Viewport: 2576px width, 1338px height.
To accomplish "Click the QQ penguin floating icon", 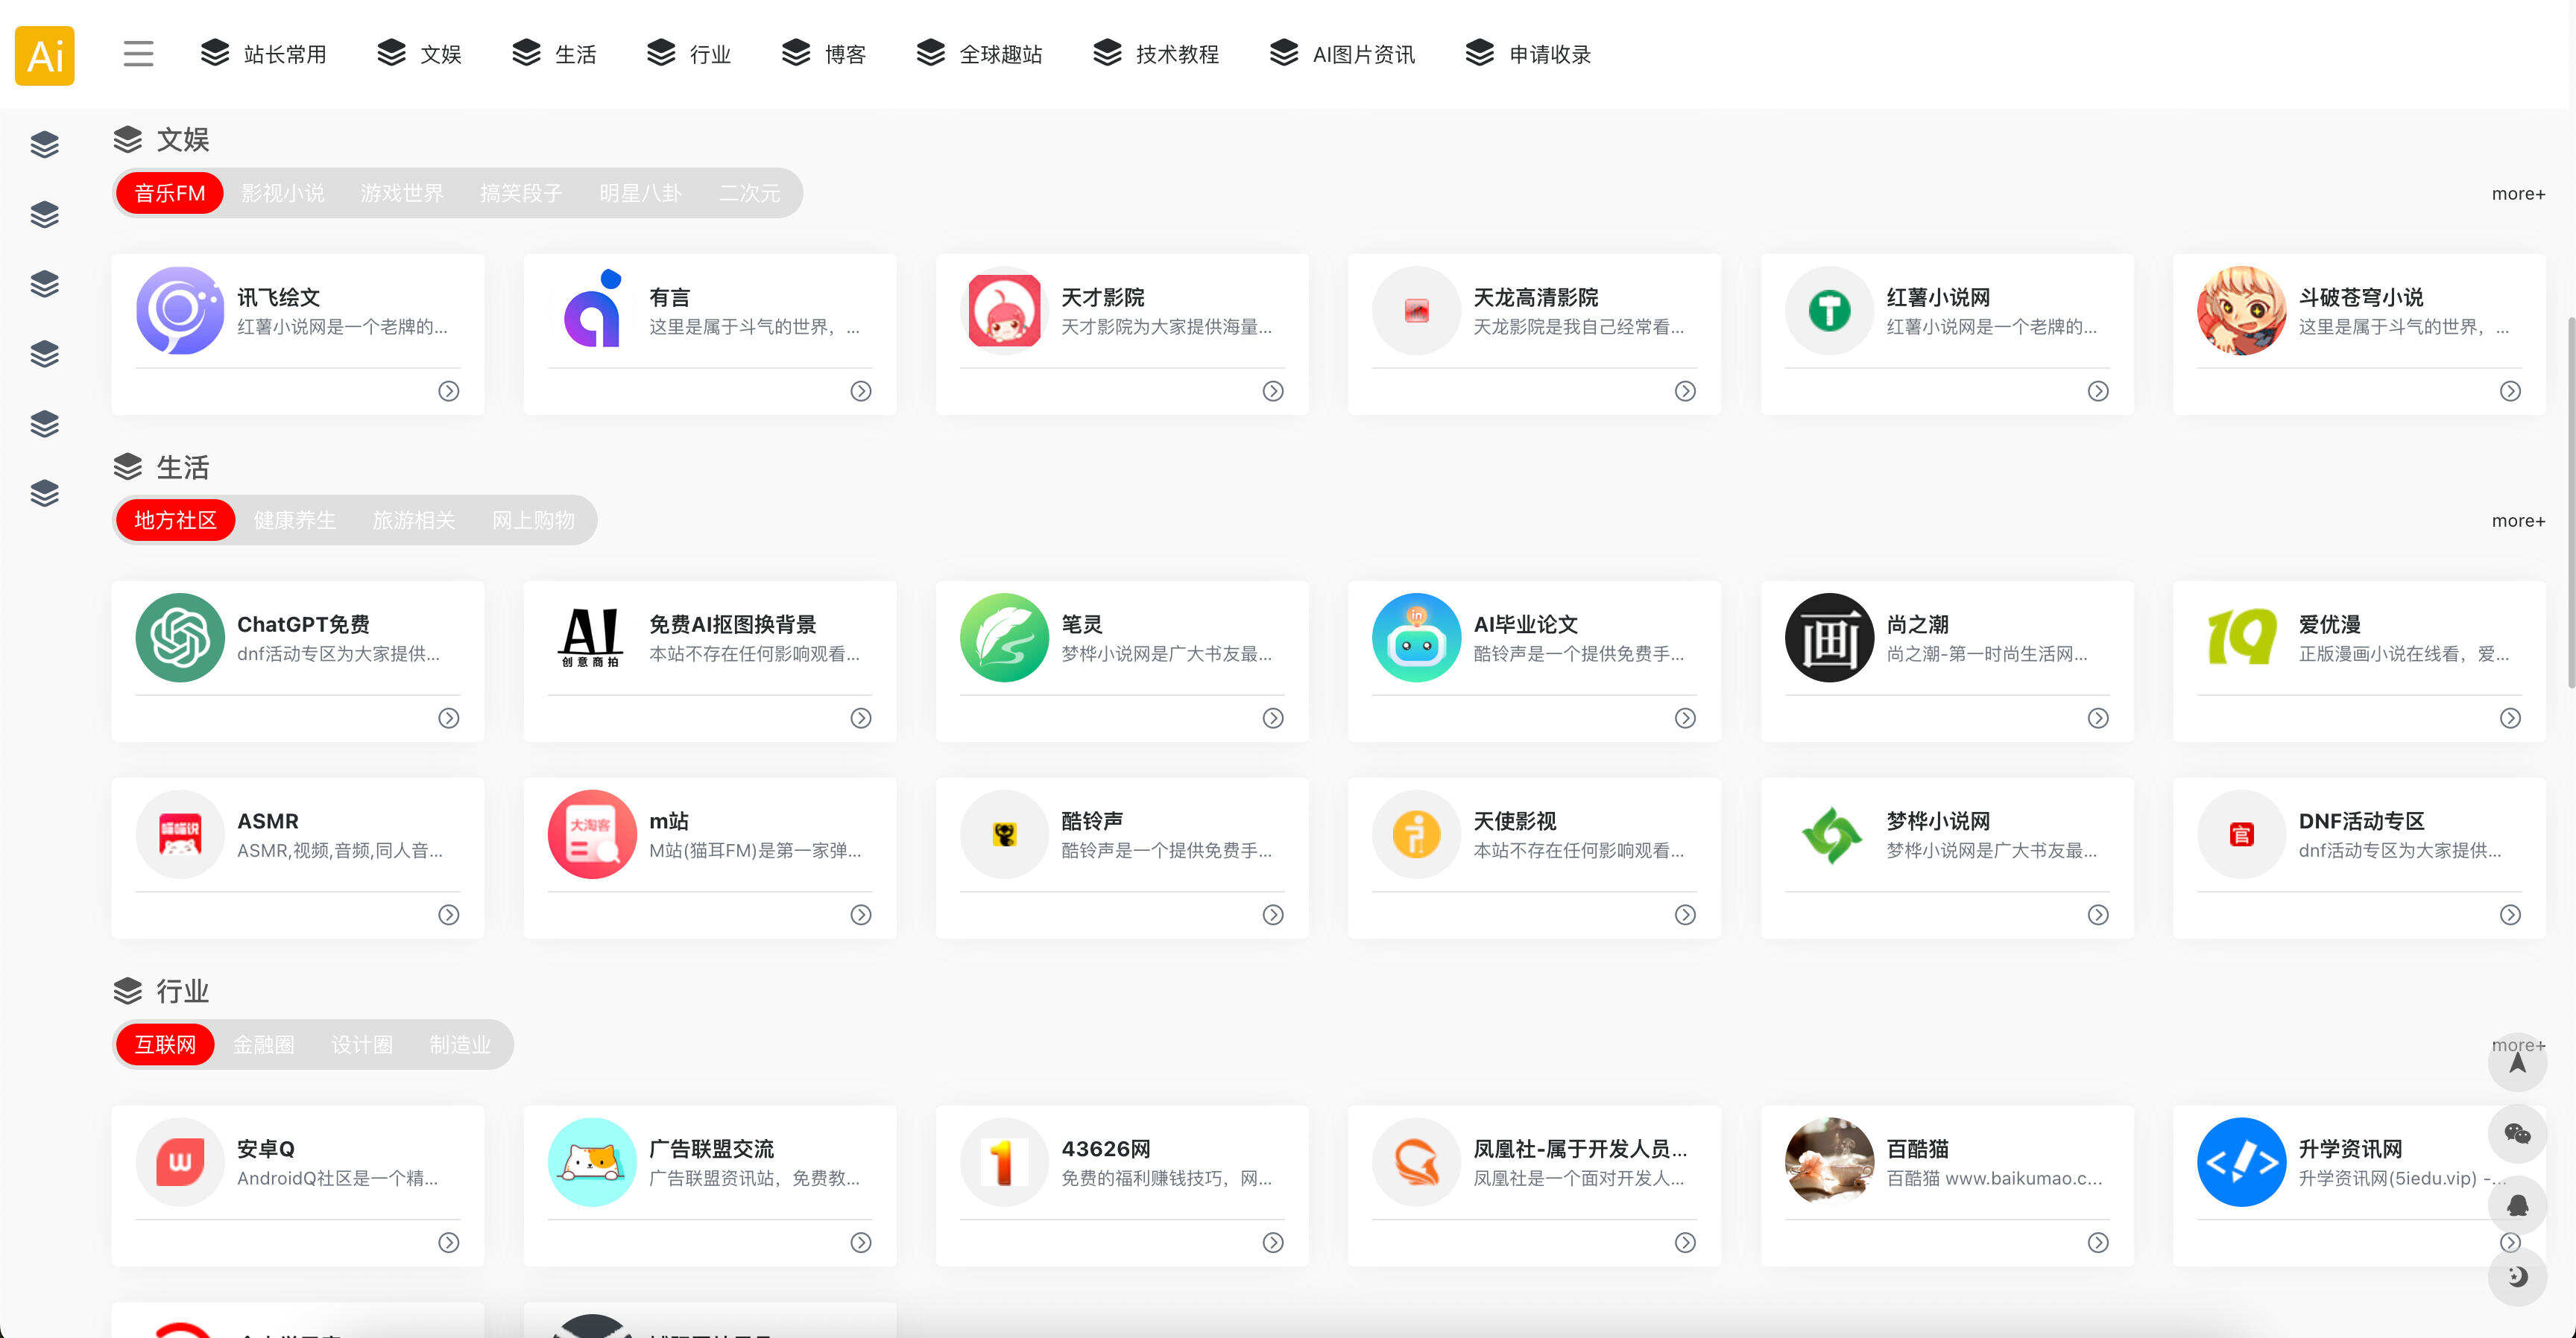I will pos(2518,1205).
